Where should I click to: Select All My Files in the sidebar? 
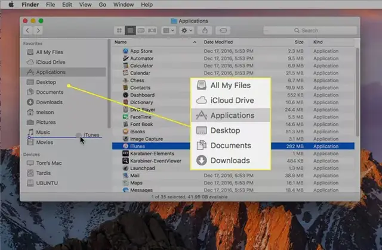[x=63, y=52]
